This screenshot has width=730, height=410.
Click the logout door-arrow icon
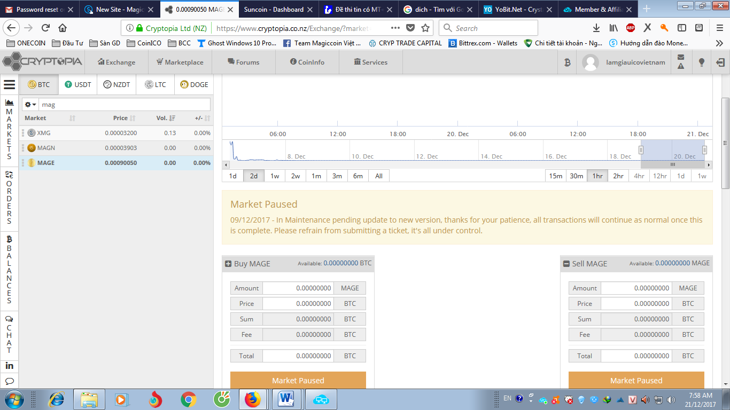click(721, 62)
